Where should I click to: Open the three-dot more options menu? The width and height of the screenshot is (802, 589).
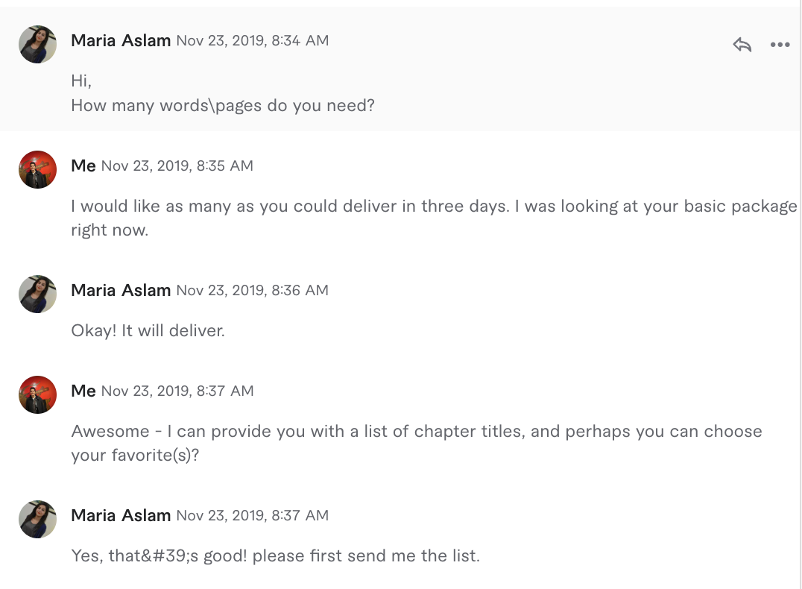780,45
